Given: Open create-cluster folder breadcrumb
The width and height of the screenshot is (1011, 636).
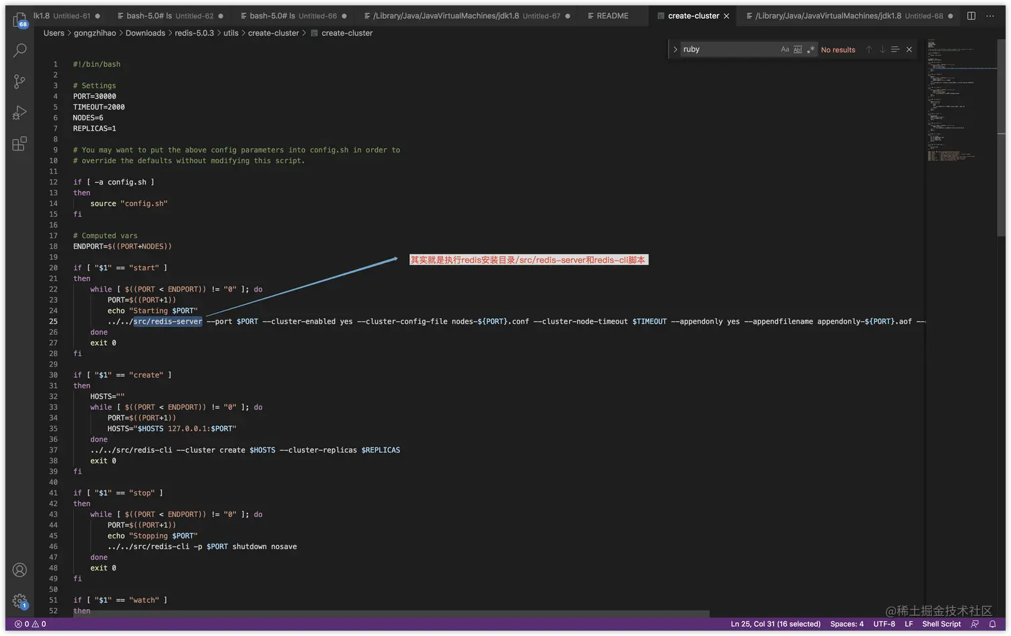Looking at the screenshot, I should point(273,33).
